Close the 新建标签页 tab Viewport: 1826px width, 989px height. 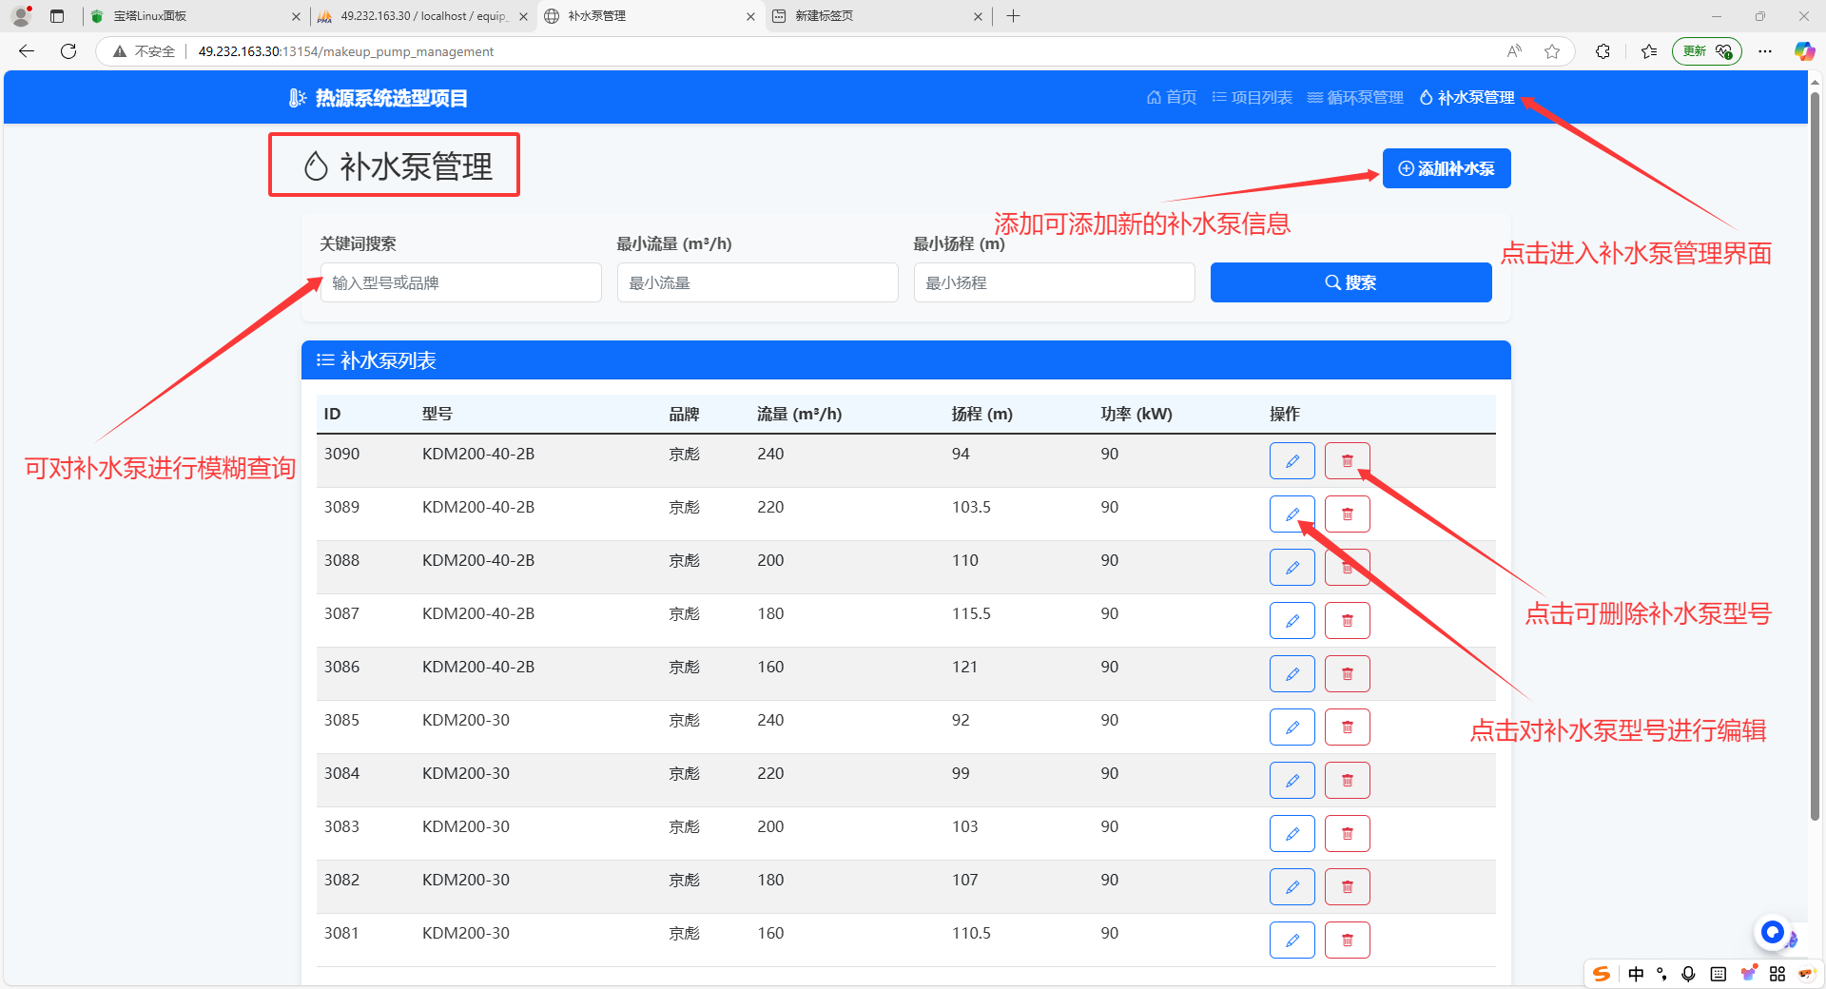978,16
